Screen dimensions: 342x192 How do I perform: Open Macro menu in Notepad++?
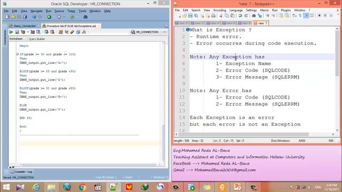(x=264, y=10)
